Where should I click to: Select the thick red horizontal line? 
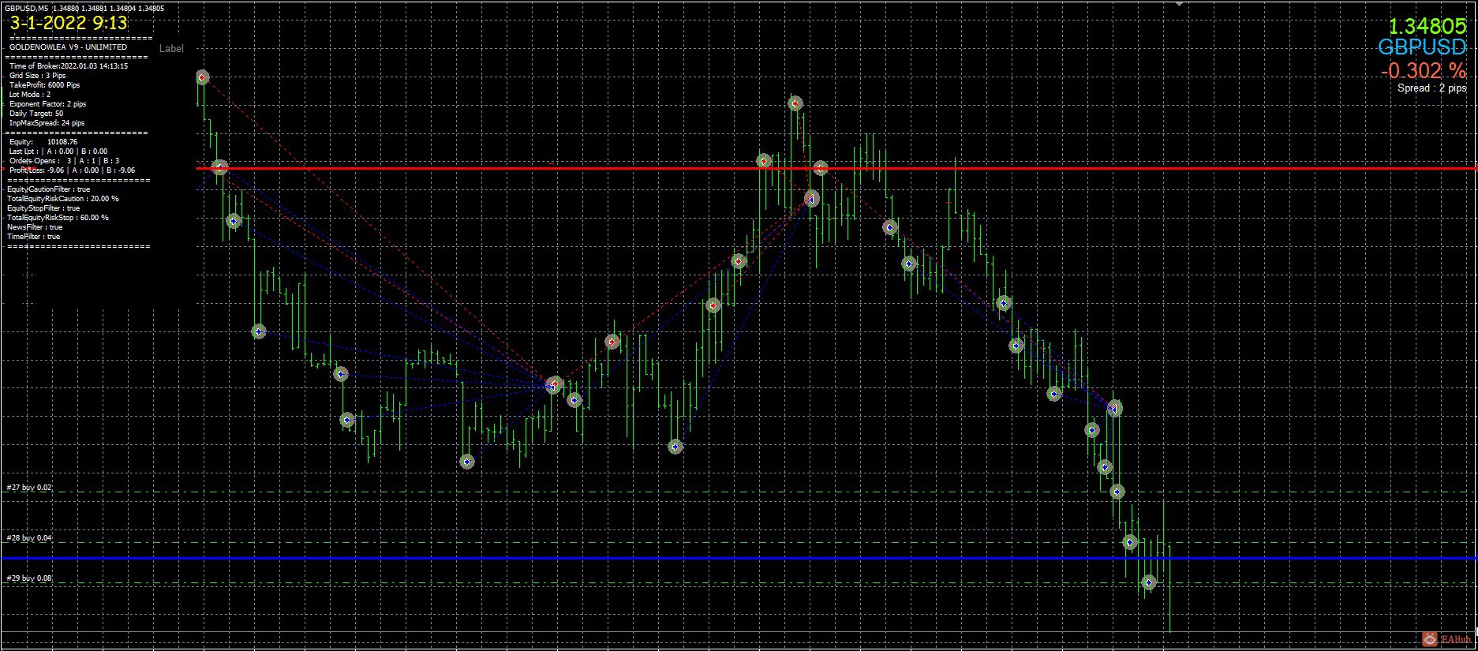836,168
